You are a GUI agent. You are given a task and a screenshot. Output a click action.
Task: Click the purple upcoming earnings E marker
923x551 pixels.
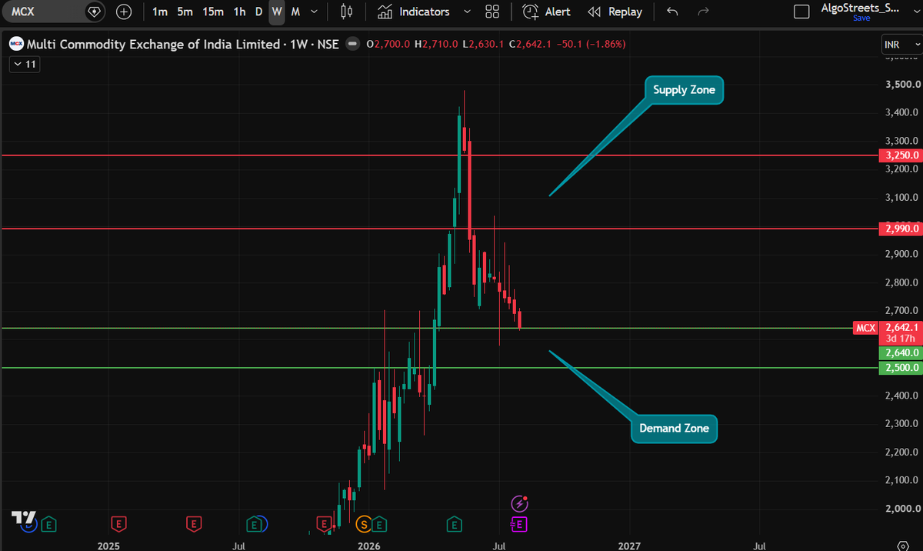(519, 524)
